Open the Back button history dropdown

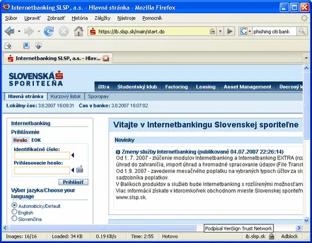19,32
